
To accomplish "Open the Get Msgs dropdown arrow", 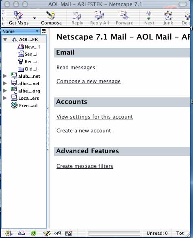I will (x=35, y=18).
